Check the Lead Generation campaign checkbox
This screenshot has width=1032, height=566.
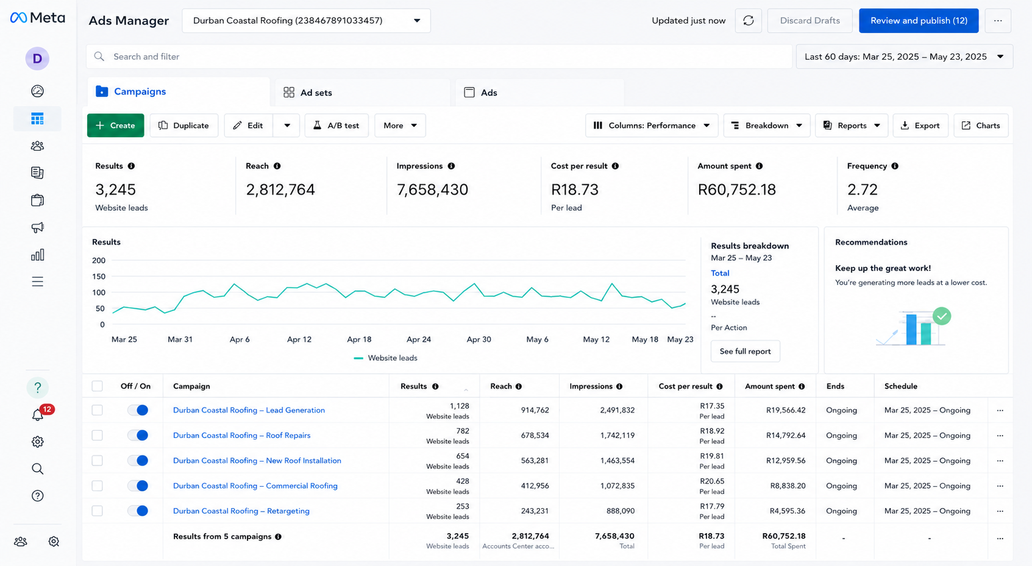[x=98, y=411]
